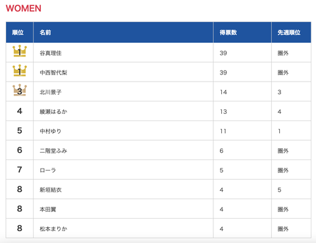Select the name 本田翼

(x=48, y=209)
